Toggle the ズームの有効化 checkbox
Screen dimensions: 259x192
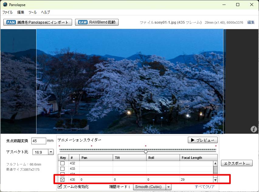point(60,187)
